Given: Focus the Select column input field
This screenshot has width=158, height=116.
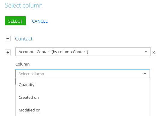Looking at the screenshot, I should pos(82,74).
